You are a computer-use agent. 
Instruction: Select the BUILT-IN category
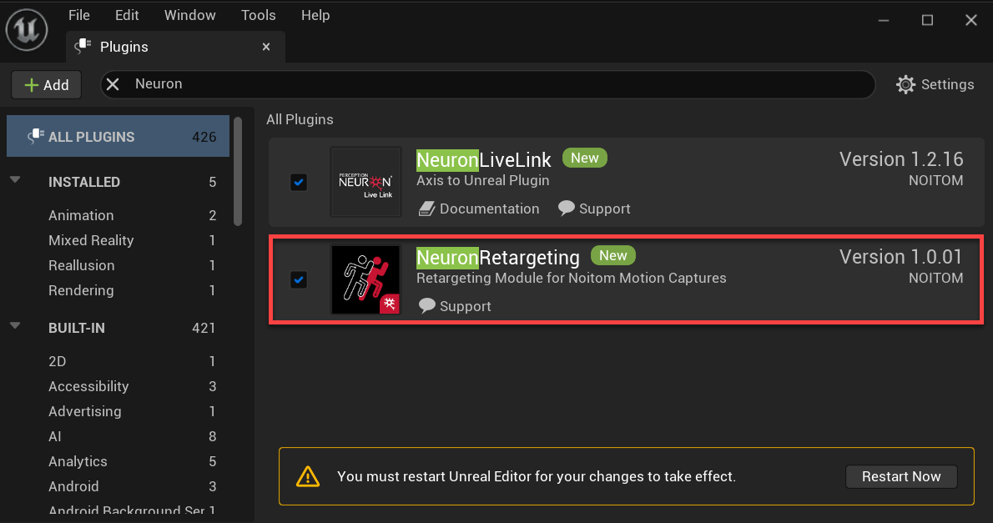(x=77, y=328)
